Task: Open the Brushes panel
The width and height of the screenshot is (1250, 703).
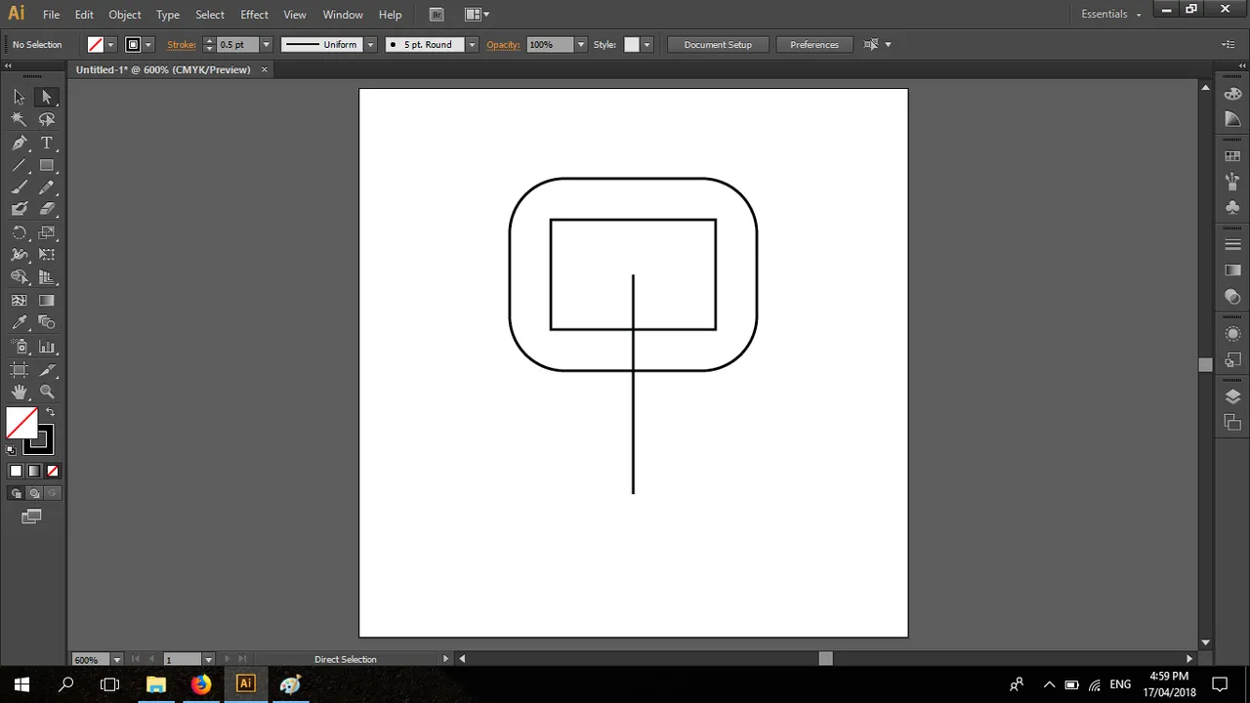Action: [1232, 182]
